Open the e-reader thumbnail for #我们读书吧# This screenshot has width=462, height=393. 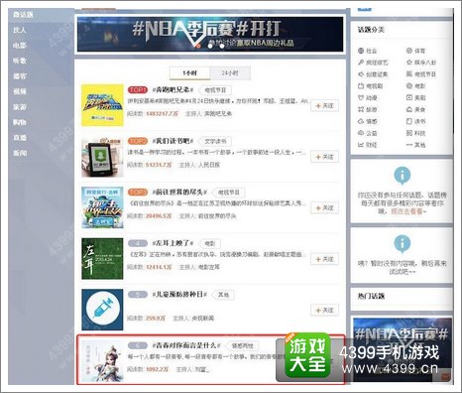click(x=102, y=157)
